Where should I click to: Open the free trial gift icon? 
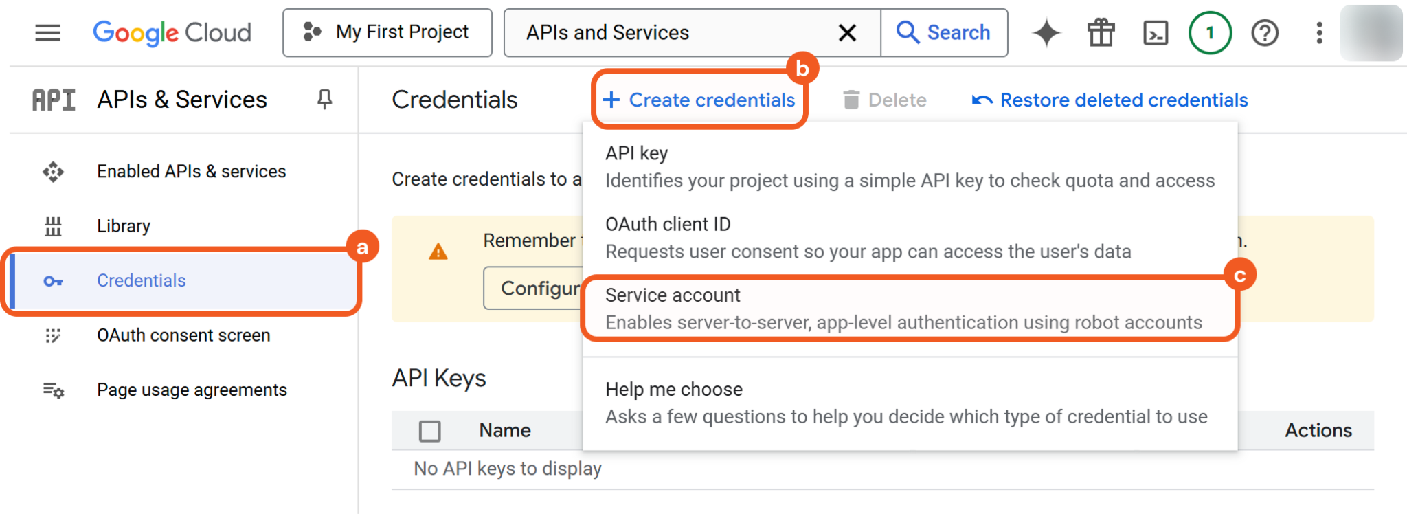[x=1101, y=33]
